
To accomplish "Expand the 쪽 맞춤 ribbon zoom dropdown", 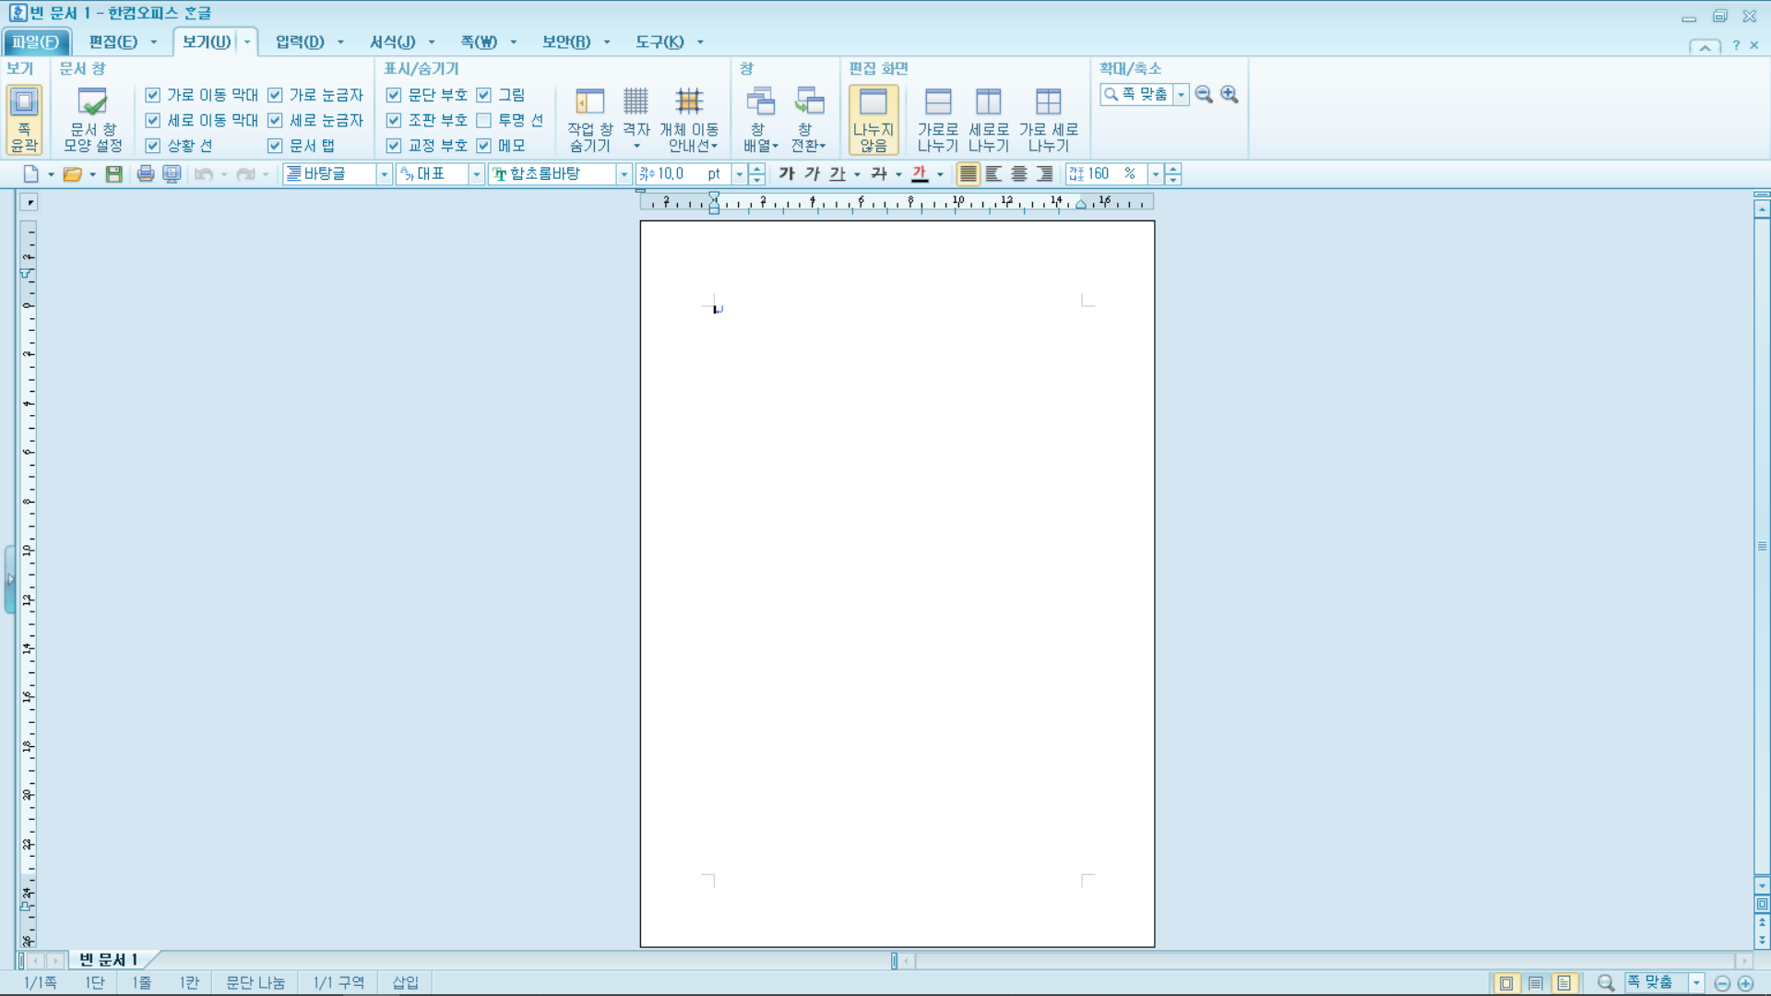I will click(x=1181, y=94).
